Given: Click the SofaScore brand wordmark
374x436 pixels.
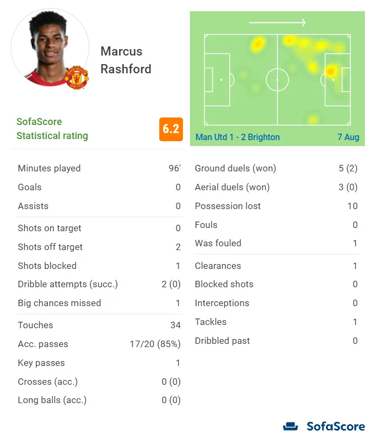Looking at the screenshot, I should 335,426.
